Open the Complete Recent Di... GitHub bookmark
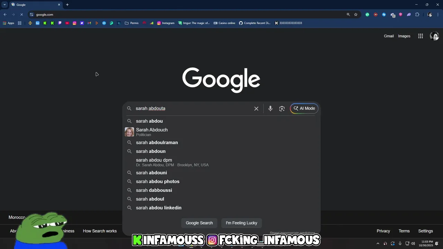 (255, 23)
